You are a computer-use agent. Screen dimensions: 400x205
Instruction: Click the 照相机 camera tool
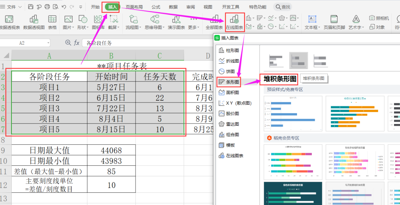[379, 18]
